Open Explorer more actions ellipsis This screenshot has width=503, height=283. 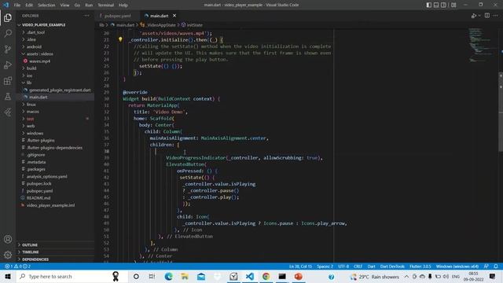click(x=87, y=16)
